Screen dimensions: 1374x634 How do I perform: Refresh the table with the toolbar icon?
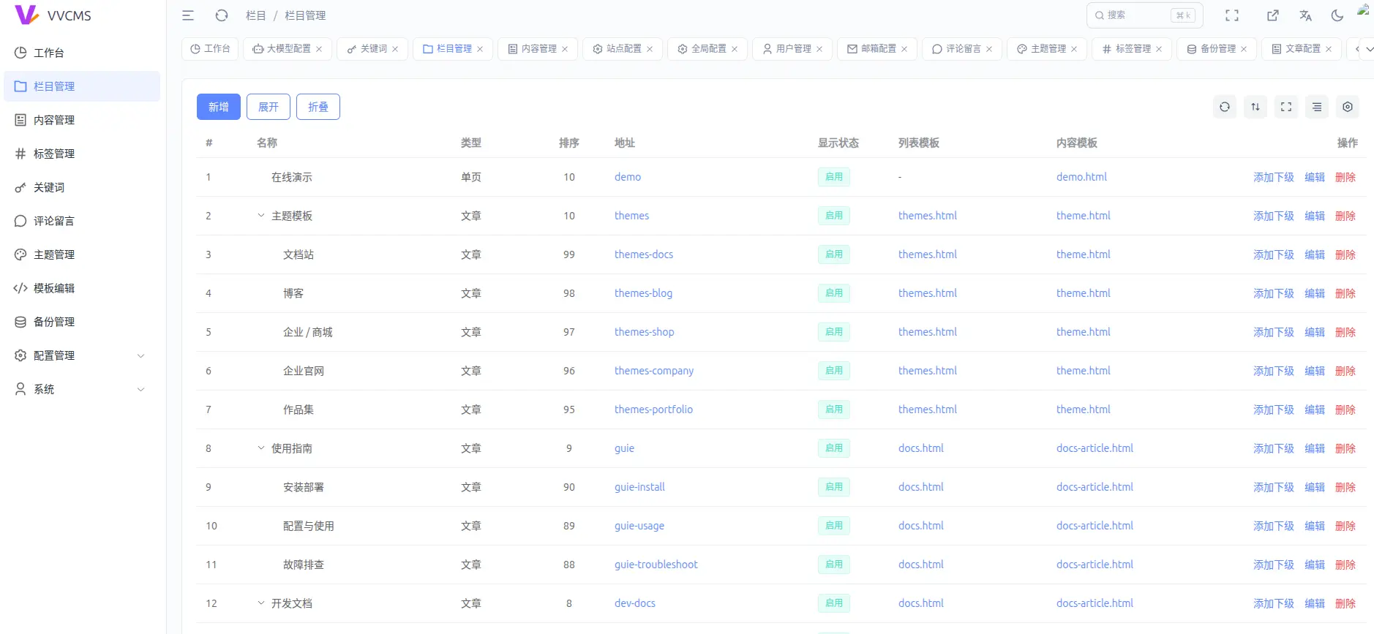click(1225, 107)
